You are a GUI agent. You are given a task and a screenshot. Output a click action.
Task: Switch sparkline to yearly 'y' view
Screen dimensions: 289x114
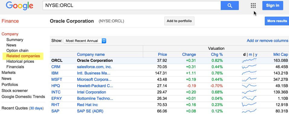pyautogui.click(x=256, y=55)
